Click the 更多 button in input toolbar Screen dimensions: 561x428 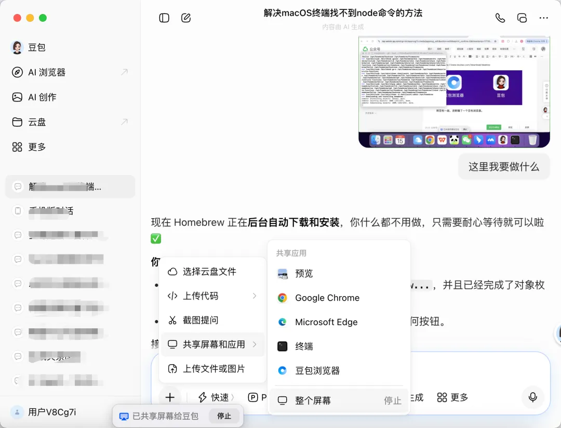pos(452,397)
